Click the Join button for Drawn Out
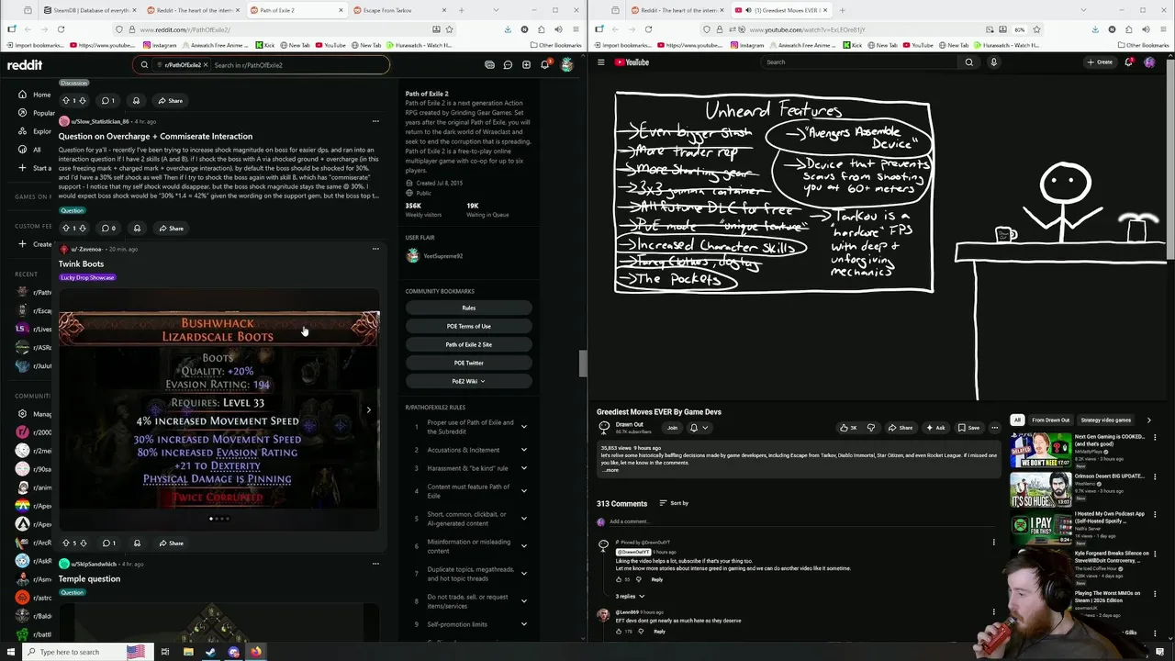The height and width of the screenshot is (661, 1175). tap(672, 428)
